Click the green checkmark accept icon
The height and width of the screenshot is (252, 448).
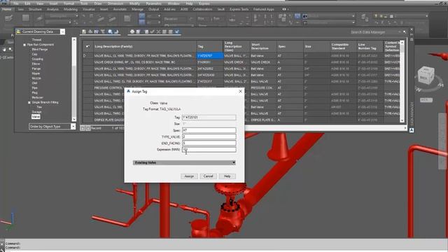pyautogui.click(x=153, y=31)
